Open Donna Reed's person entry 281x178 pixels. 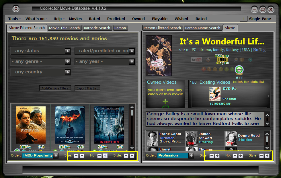244,138
